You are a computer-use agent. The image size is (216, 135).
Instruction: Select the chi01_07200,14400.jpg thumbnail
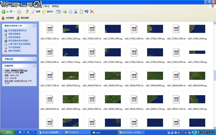(x=197, y=29)
